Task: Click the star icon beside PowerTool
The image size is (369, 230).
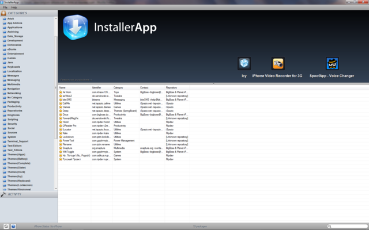Action: tap(61, 140)
